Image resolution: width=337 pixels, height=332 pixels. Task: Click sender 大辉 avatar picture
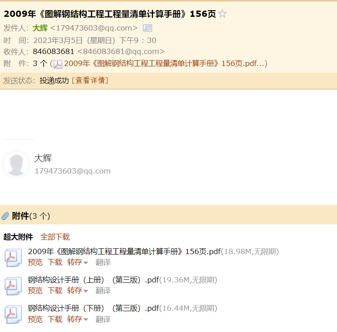pos(16,164)
